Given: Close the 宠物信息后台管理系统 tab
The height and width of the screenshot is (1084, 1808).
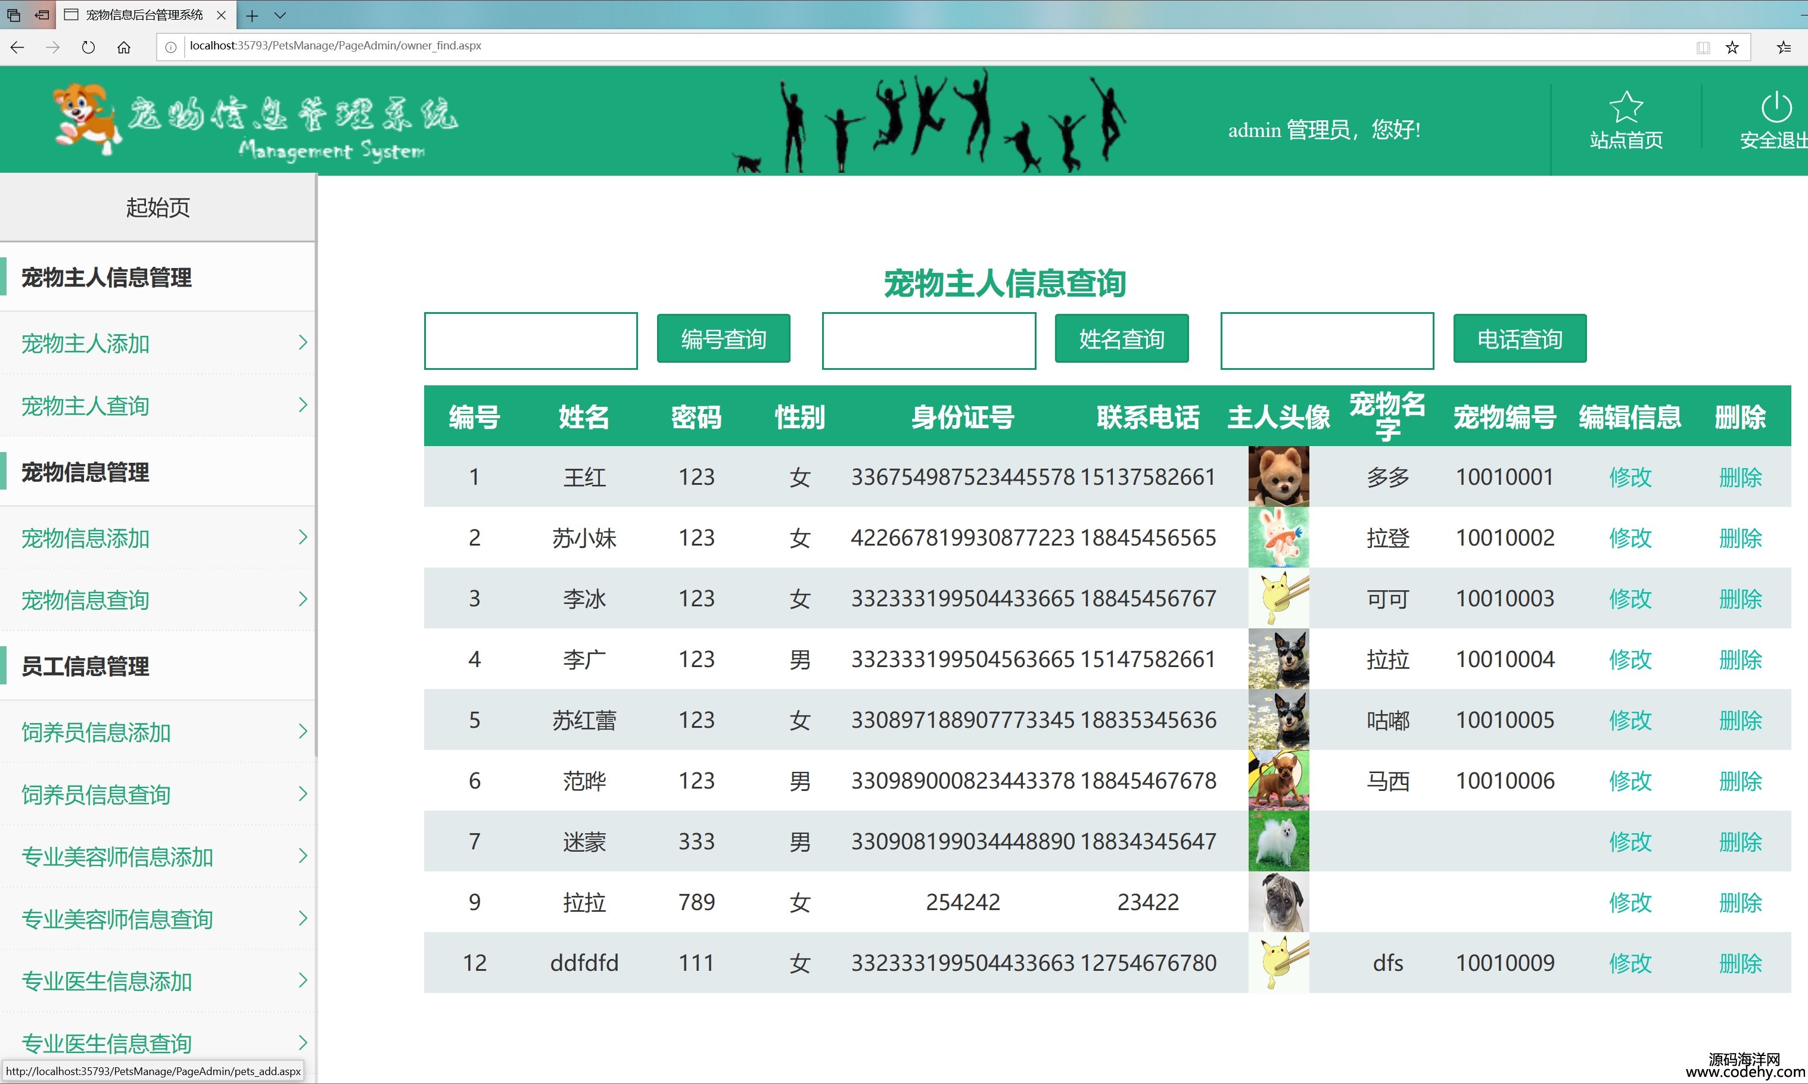Looking at the screenshot, I should 222,15.
